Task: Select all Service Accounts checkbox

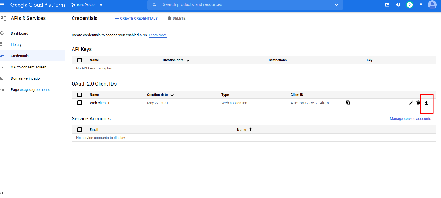Action: tap(80, 130)
